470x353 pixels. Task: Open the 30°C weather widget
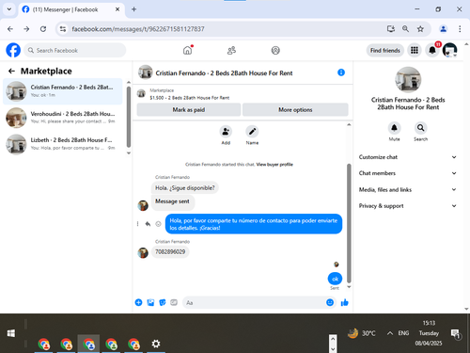(362, 333)
